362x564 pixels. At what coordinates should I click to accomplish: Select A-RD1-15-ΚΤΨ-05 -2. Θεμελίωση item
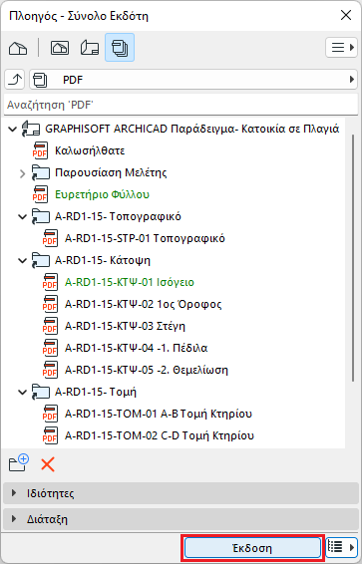[146, 370]
